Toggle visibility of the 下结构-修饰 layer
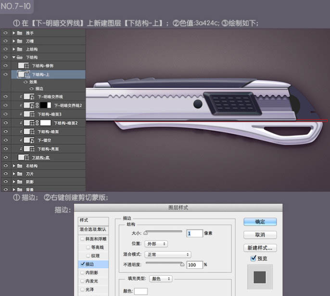The image size is (330, 296). pyautogui.click(x=6, y=65)
